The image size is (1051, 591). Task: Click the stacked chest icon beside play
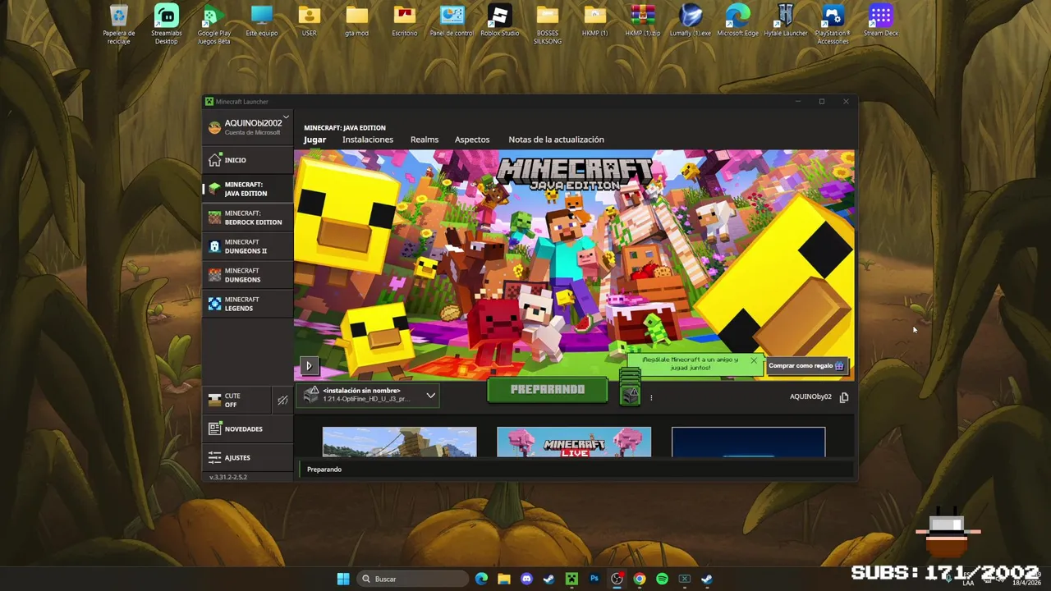pyautogui.click(x=630, y=387)
